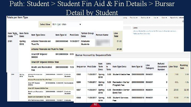
Task: Select running sum value 32.05
Action: point(186,90)
